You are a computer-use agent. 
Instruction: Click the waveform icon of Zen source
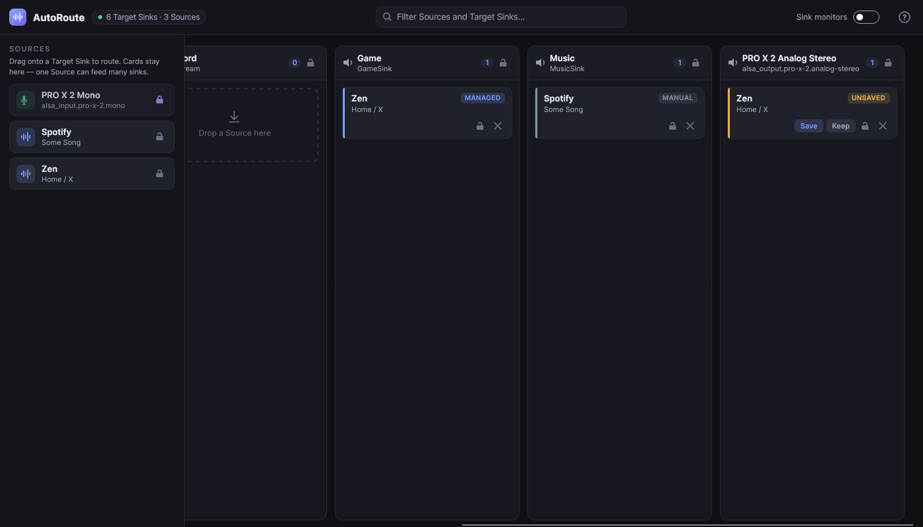tap(26, 174)
